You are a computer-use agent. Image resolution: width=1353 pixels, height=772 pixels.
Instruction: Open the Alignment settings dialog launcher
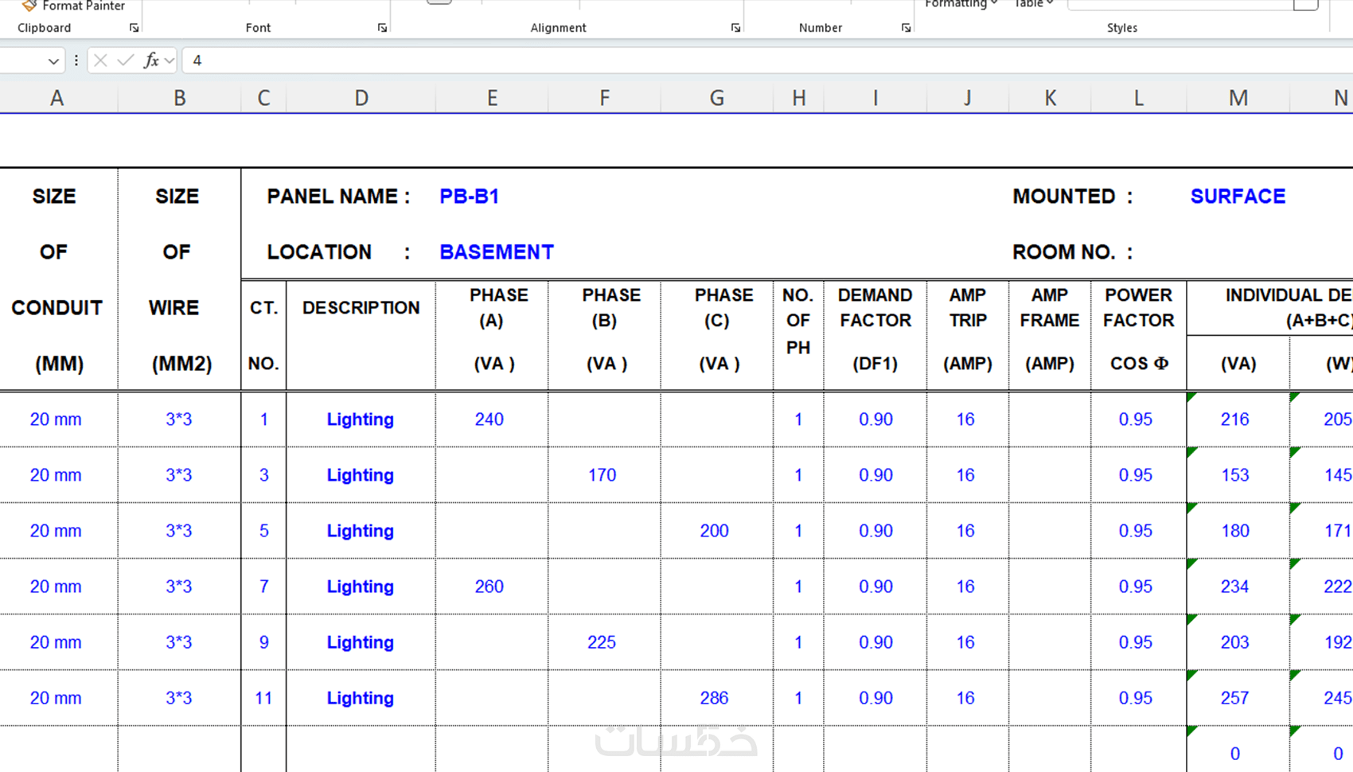pyautogui.click(x=735, y=28)
